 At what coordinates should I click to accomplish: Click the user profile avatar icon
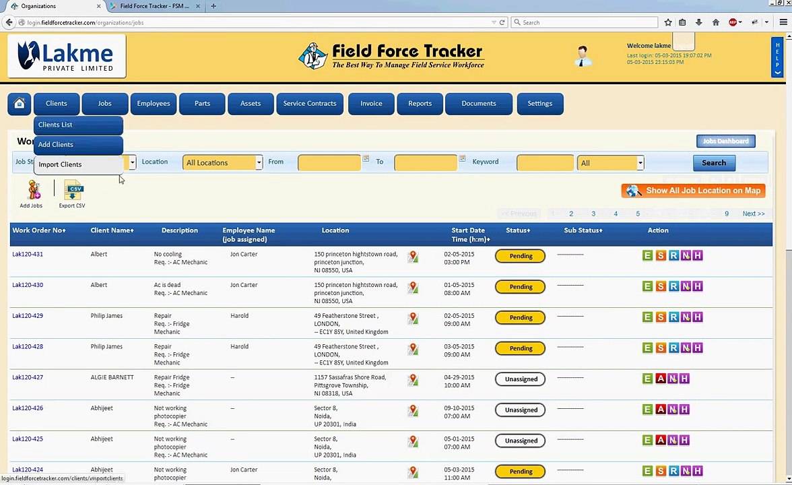pos(583,56)
